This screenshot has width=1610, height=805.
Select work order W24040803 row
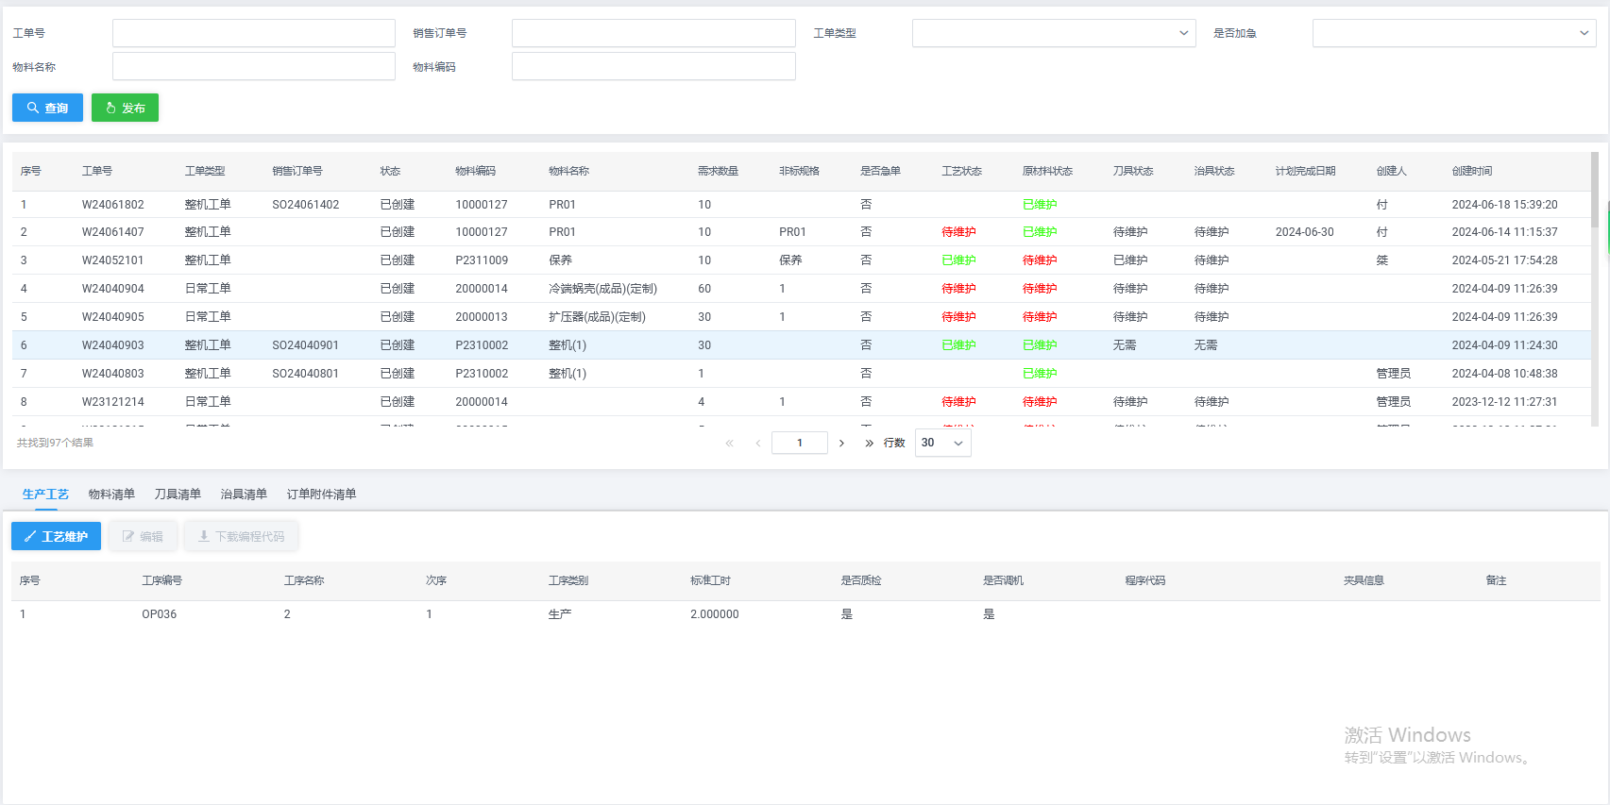coord(801,374)
